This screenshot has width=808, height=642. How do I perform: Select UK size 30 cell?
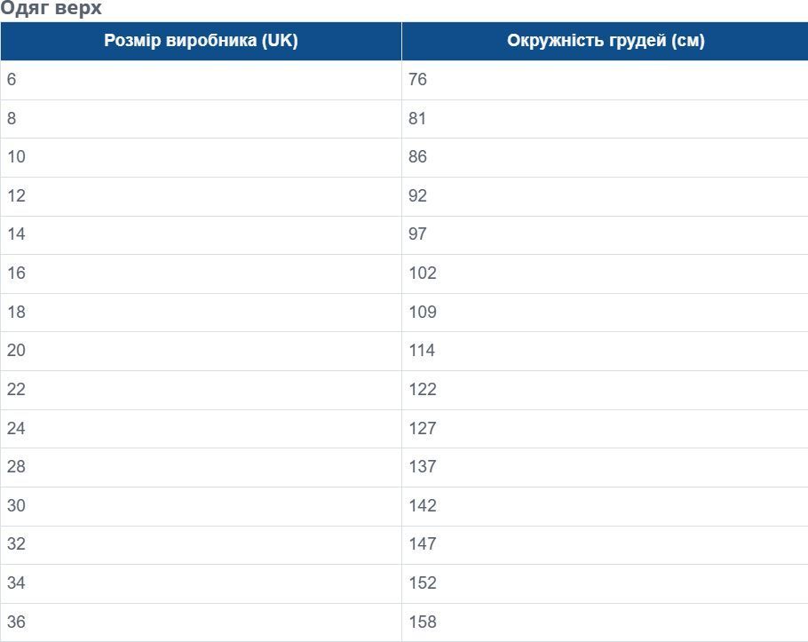(x=16, y=505)
